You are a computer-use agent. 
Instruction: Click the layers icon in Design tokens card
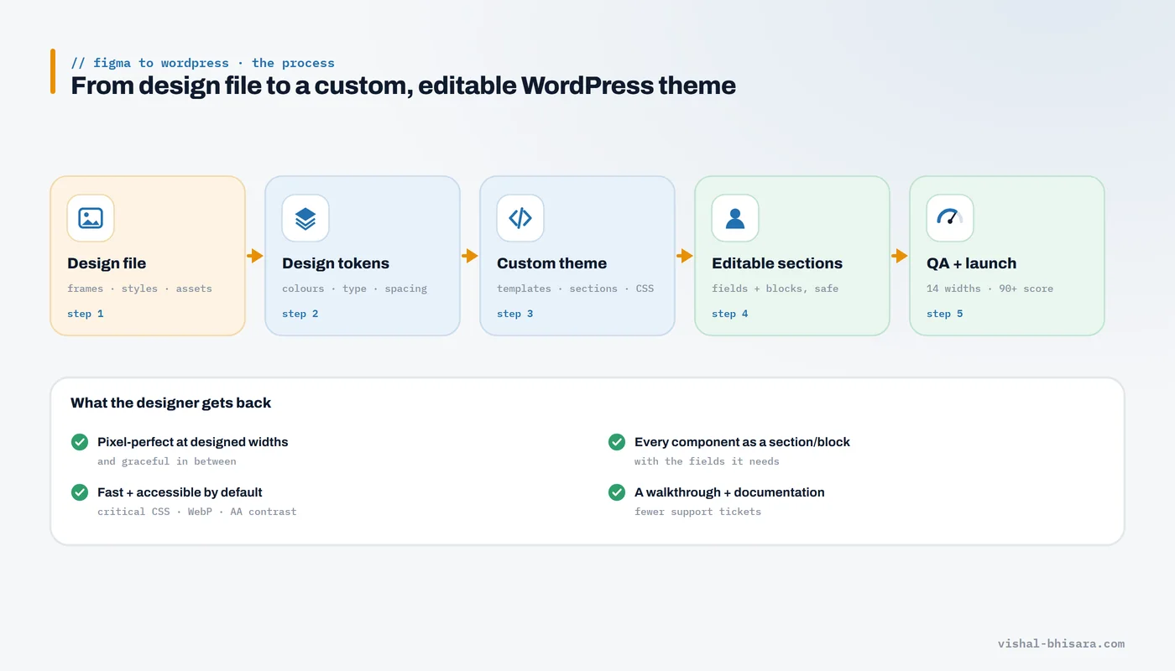[305, 218]
